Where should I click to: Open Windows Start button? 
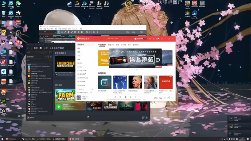click(2, 139)
